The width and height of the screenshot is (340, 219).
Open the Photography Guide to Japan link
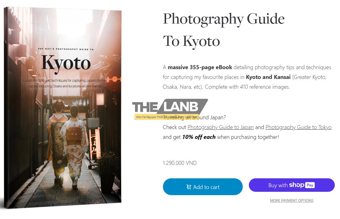click(x=220, y=127)
